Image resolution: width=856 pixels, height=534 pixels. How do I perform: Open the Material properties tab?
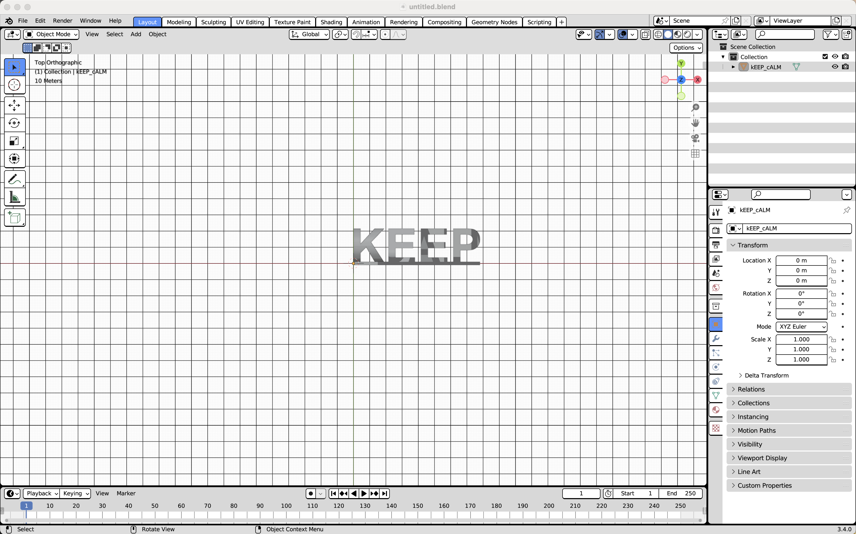(x=716, y=410)
